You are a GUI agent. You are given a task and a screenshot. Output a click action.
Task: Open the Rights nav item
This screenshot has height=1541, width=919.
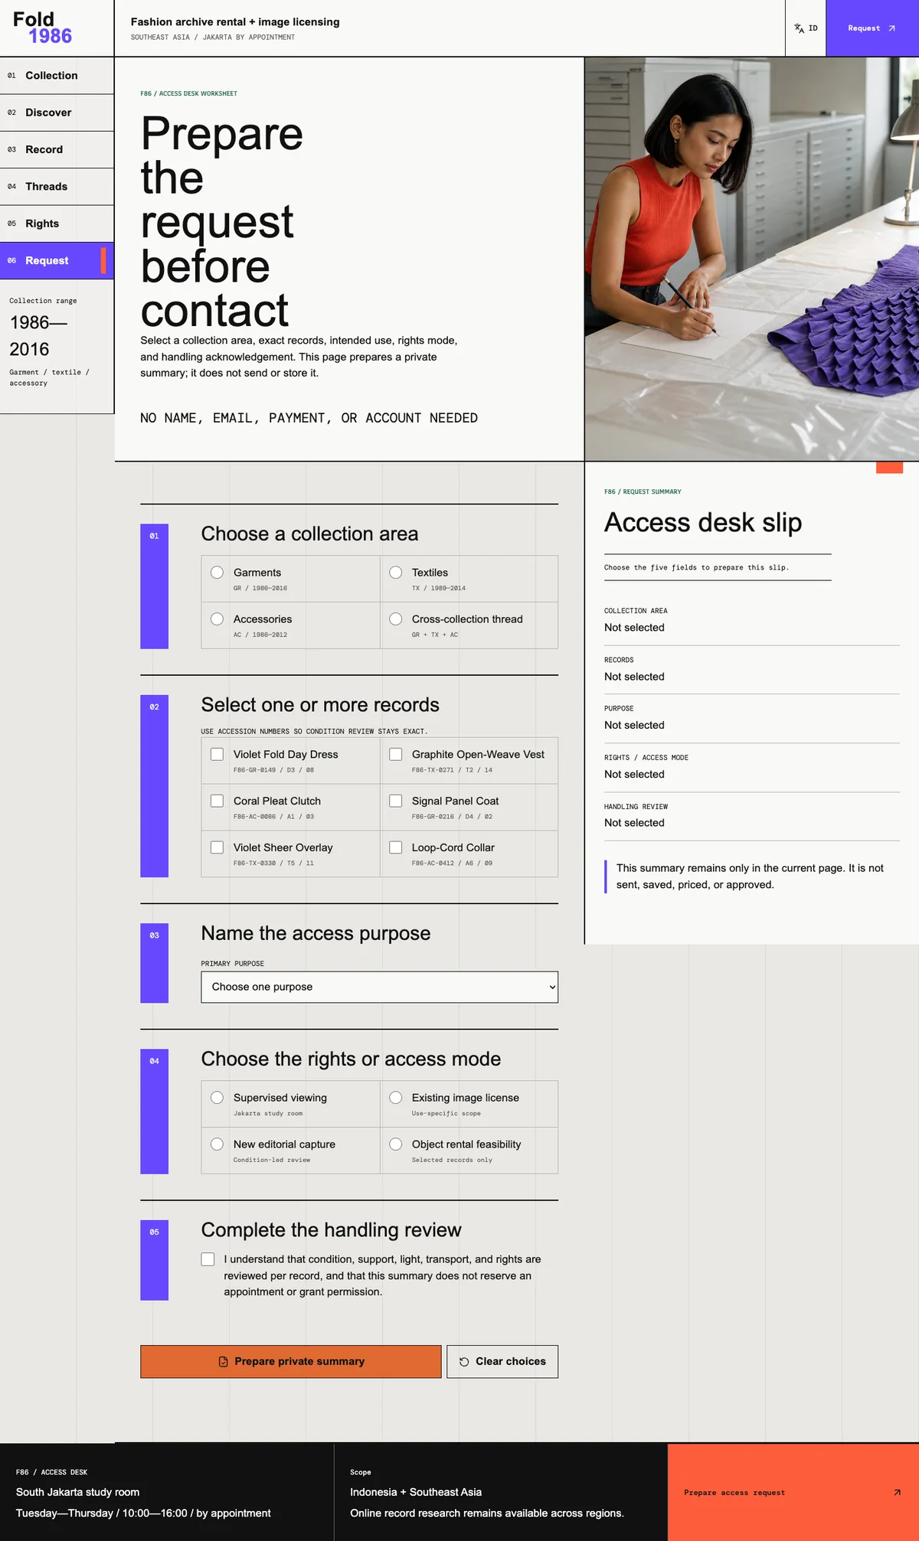(x=57, y=224)
